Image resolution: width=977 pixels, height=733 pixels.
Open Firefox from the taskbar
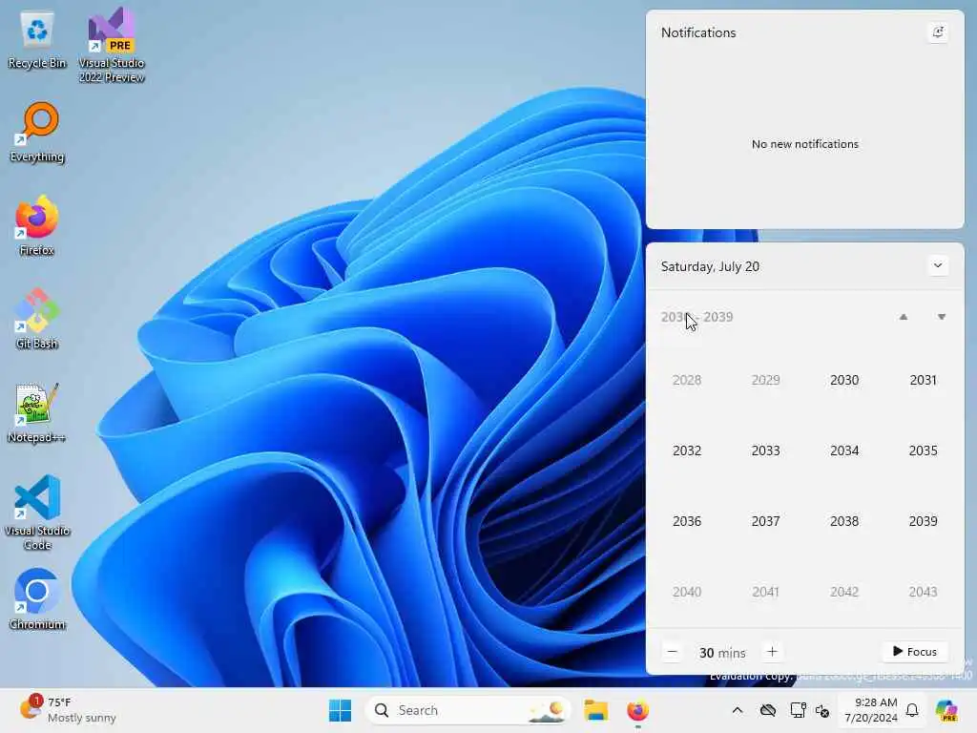pos(637,710)
